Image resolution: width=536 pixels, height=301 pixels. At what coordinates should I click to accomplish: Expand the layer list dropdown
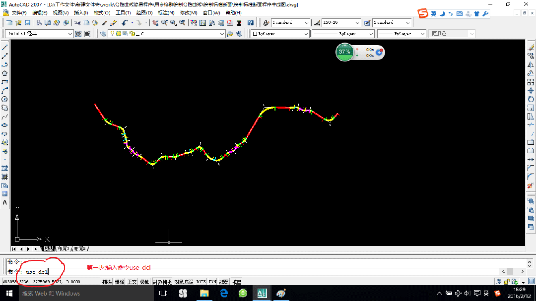click(x=222, y=34)
